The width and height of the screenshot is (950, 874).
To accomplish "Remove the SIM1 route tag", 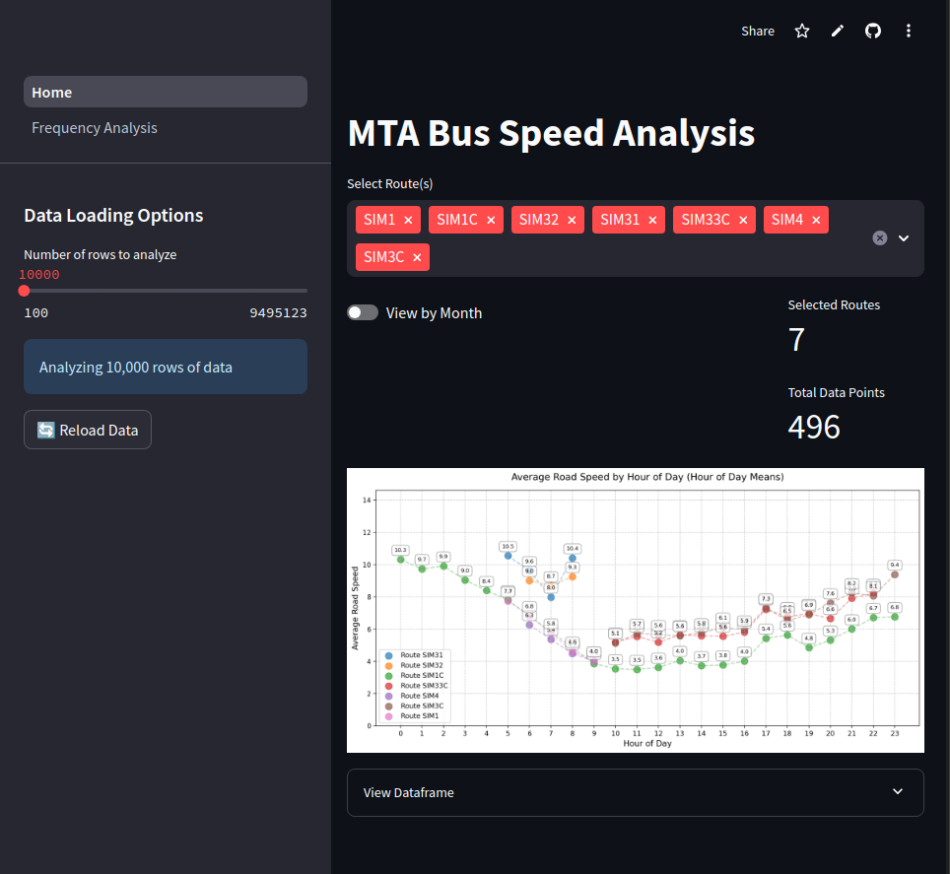I will 408,220.
